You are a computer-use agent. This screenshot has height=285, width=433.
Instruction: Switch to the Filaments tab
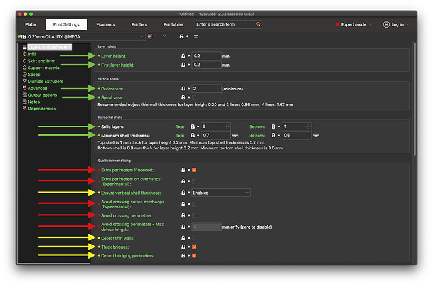coord(105,24)
